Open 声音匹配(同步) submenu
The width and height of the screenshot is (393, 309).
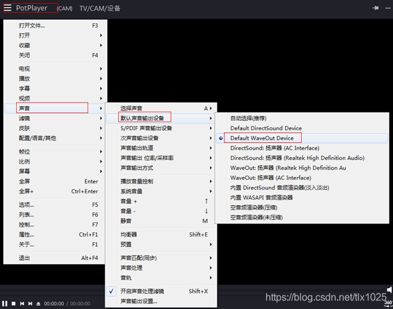[160, 258]
